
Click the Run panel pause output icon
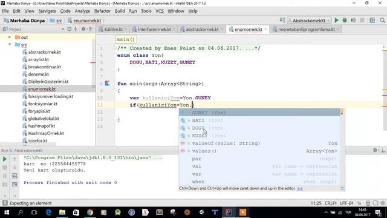(5, 176)
